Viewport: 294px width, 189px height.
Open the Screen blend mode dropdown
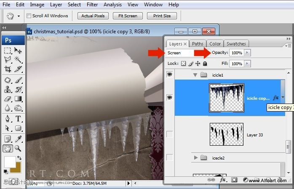point(180,53)
